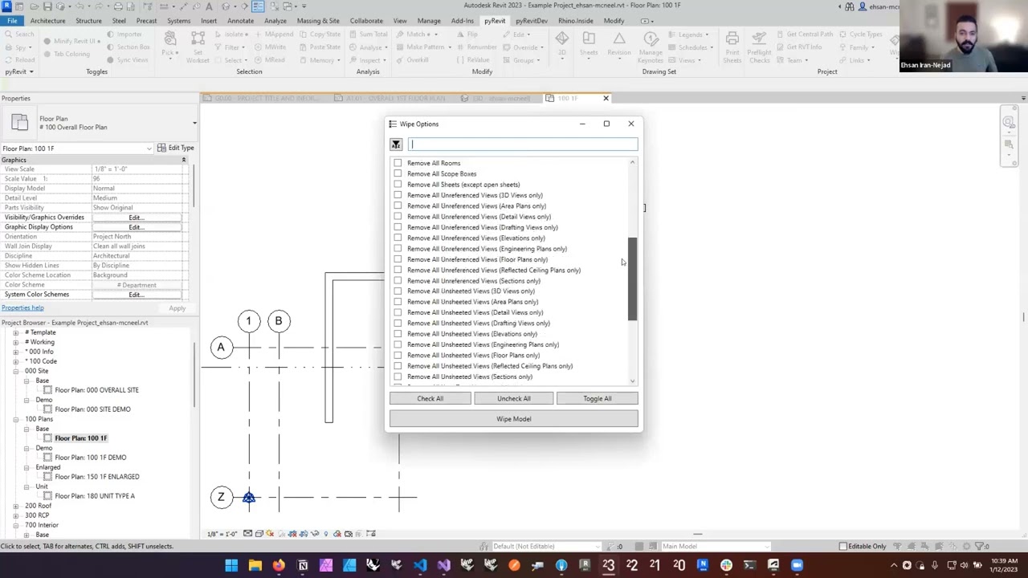Expand the 200 Roof browser node
Viewport: 1028px width, 578px height.
[16, 506]
